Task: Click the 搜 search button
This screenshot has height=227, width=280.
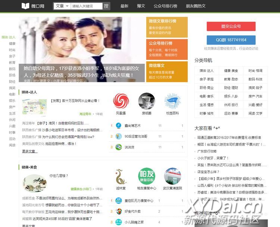Action: pyautogui.click(x=106, y=6)
